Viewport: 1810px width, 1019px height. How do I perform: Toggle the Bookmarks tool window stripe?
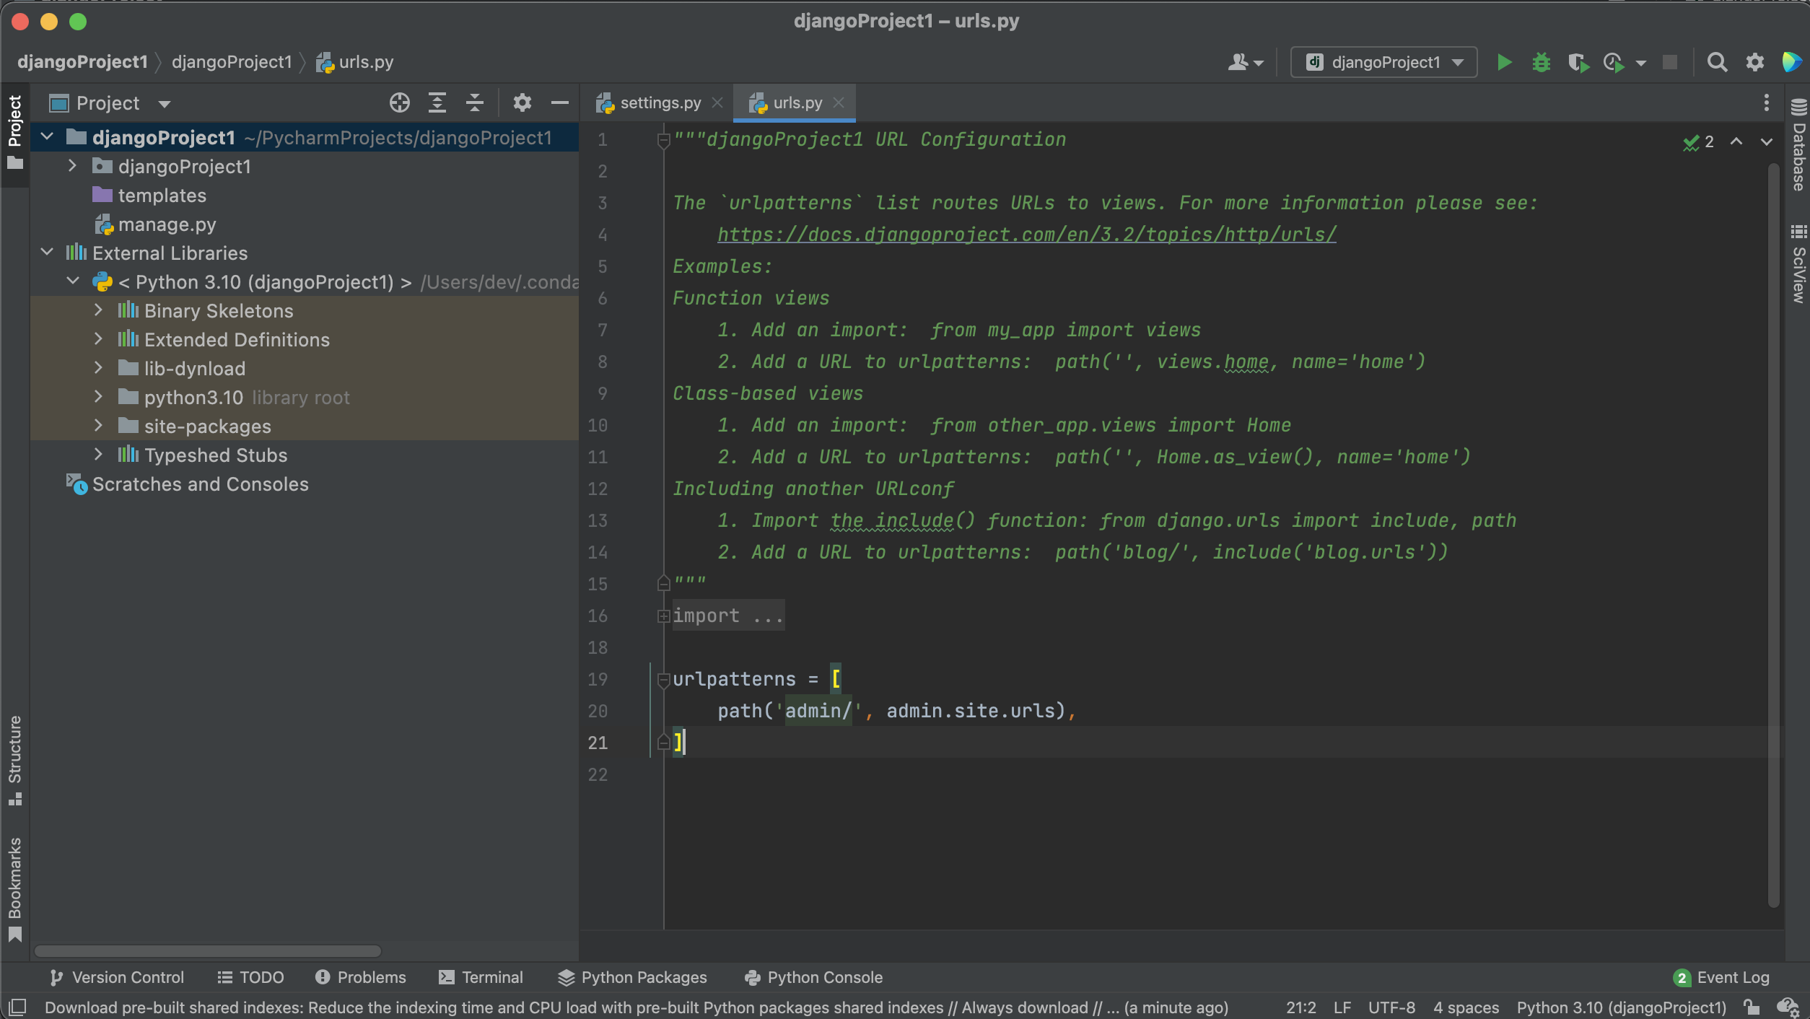click(14, 888)
